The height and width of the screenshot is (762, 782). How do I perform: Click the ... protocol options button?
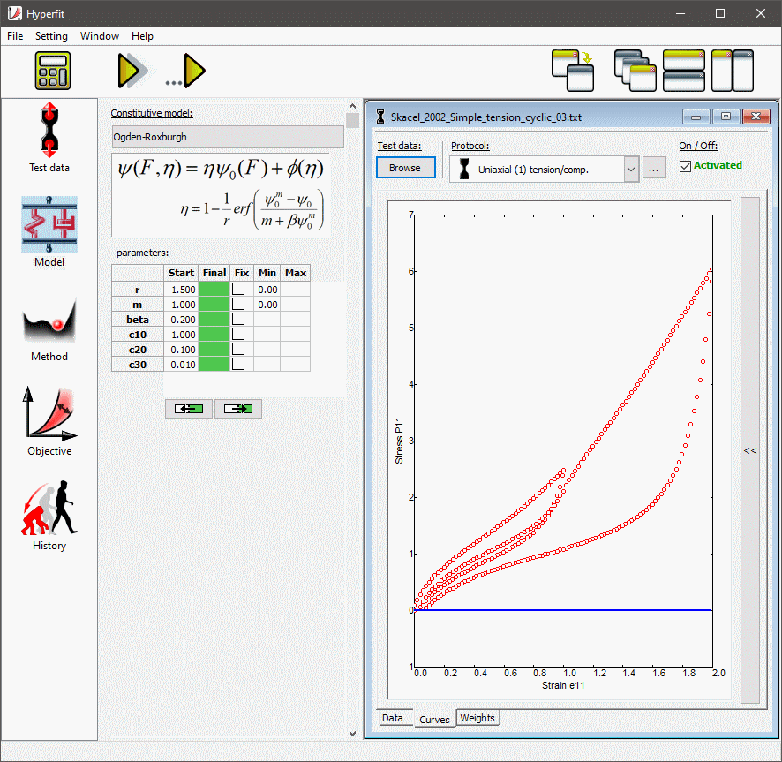coord(654,170)
